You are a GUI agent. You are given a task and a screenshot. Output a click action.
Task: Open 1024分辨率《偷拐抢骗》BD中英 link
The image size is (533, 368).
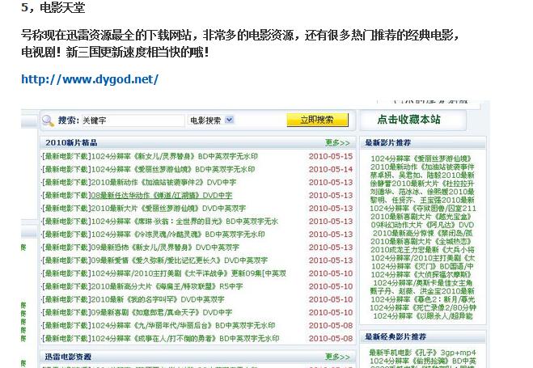coord(423,361)
